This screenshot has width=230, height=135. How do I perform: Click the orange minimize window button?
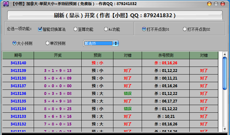(209, 4)
